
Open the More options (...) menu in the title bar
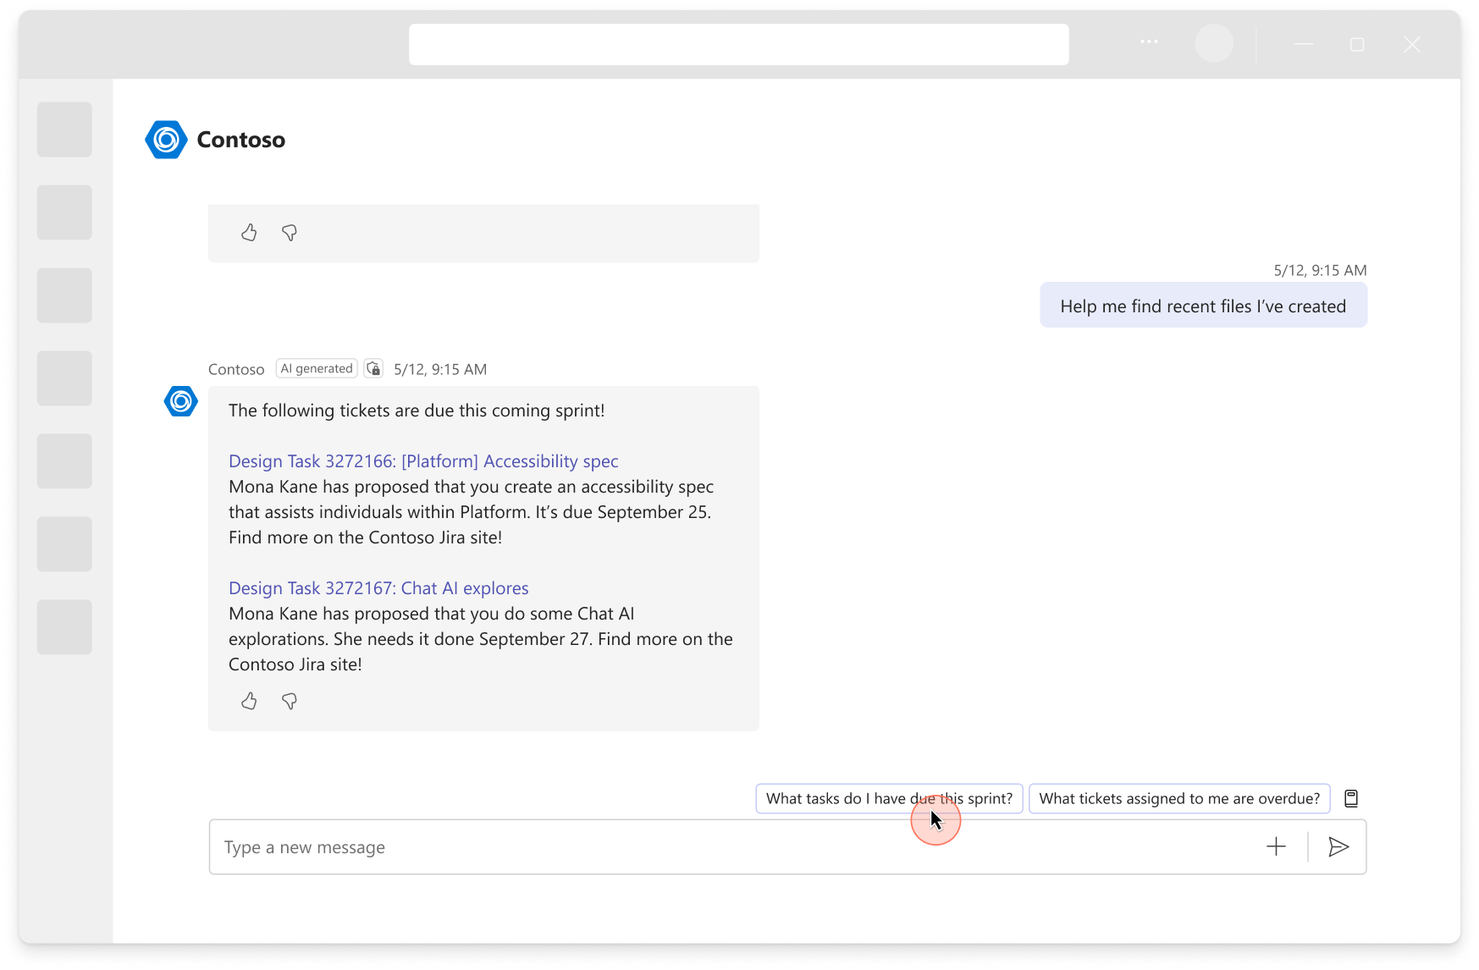click(x=1148, y=42)
